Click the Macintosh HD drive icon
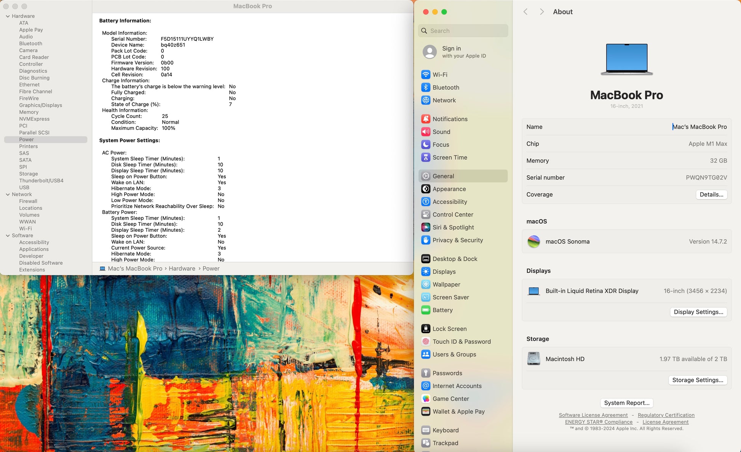This screenshot has height=452, width=741. pyautogui.click(x=533, y=359)
